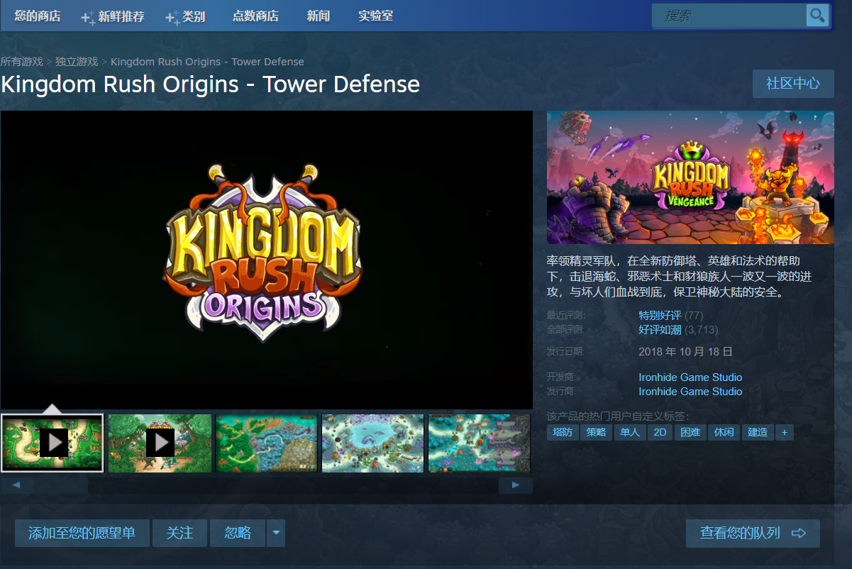The width and height of the screenshot is (852, 569).
Task: Select the 策略 tag
Action: [596, 432]
